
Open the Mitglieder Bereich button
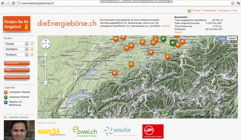click(17, 77)
